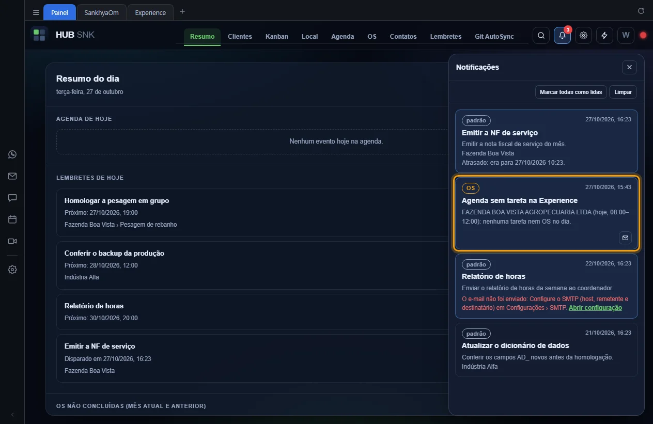Click the Nenhum evento hoje na agenda box
Image resolution: width=653 pixels, height=424 pixels.
[253, 142]
